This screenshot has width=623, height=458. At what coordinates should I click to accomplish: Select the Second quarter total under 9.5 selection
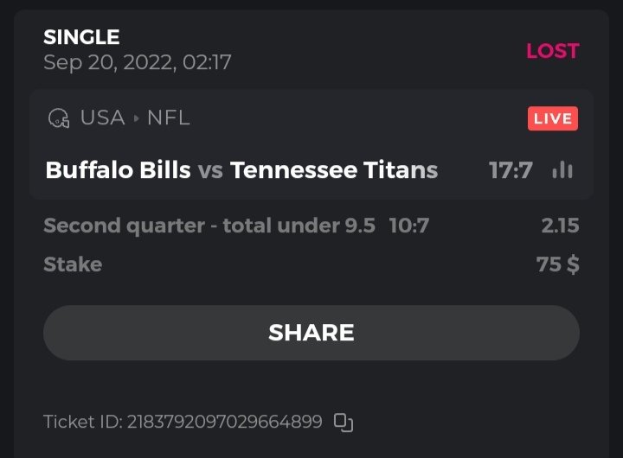tap(209, 226)
